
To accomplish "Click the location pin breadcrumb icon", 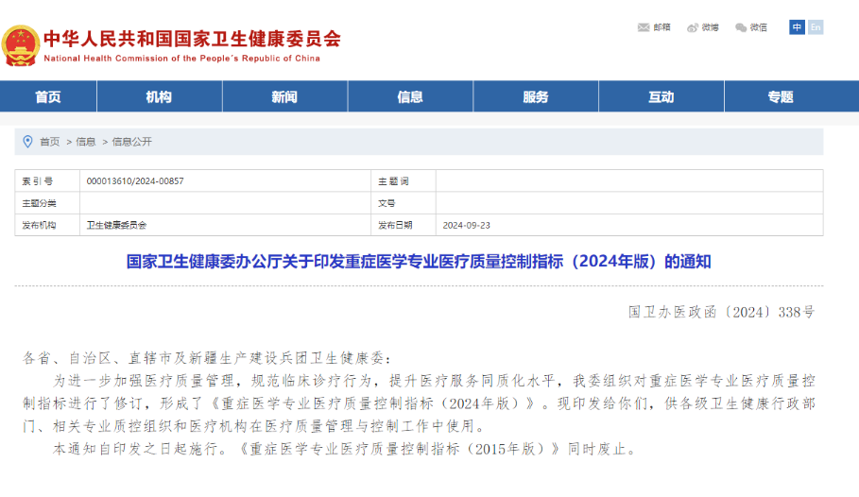I will tap(28, 142).
